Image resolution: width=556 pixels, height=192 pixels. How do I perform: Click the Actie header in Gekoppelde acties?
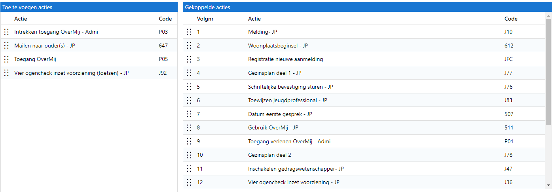tap(254, 19)
